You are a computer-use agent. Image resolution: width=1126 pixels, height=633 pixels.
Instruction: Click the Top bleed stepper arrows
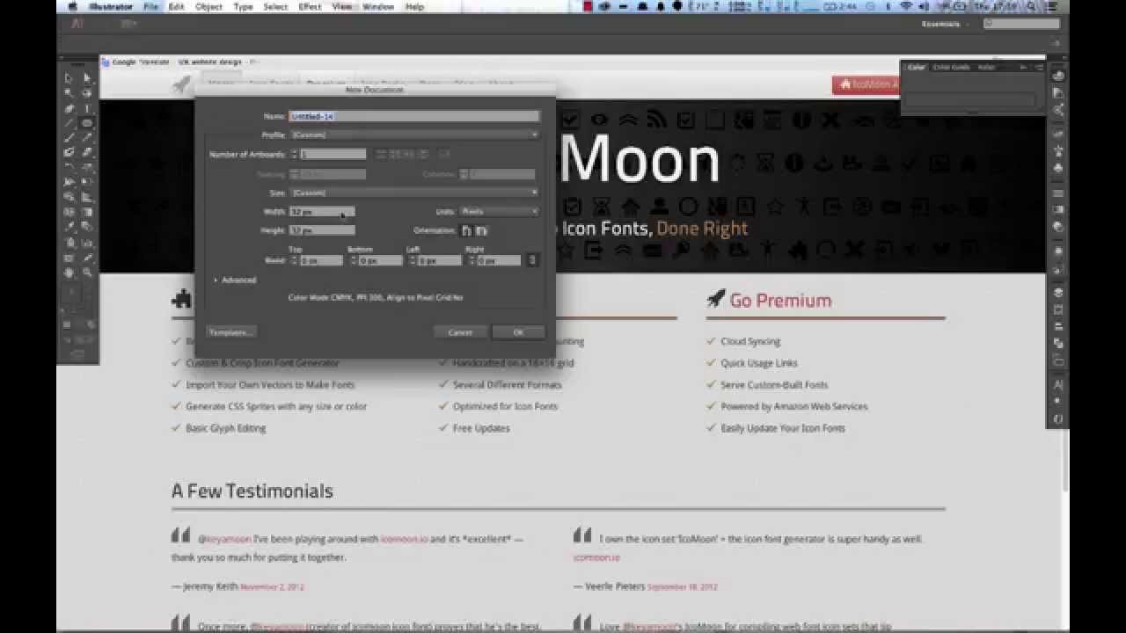pyautogui.click(x=295, y=260)
